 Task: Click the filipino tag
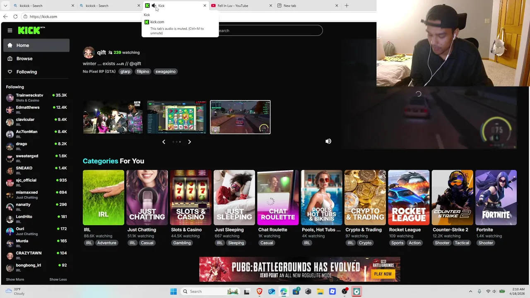coord(143,72)
